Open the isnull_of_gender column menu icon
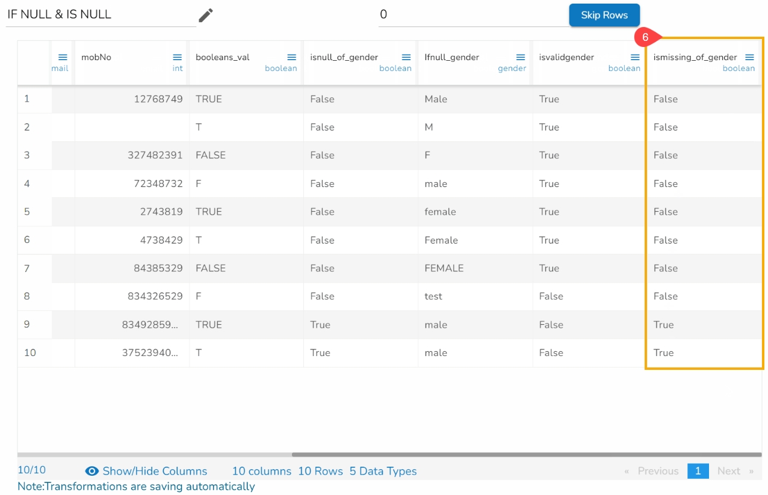 pos(406,57)
